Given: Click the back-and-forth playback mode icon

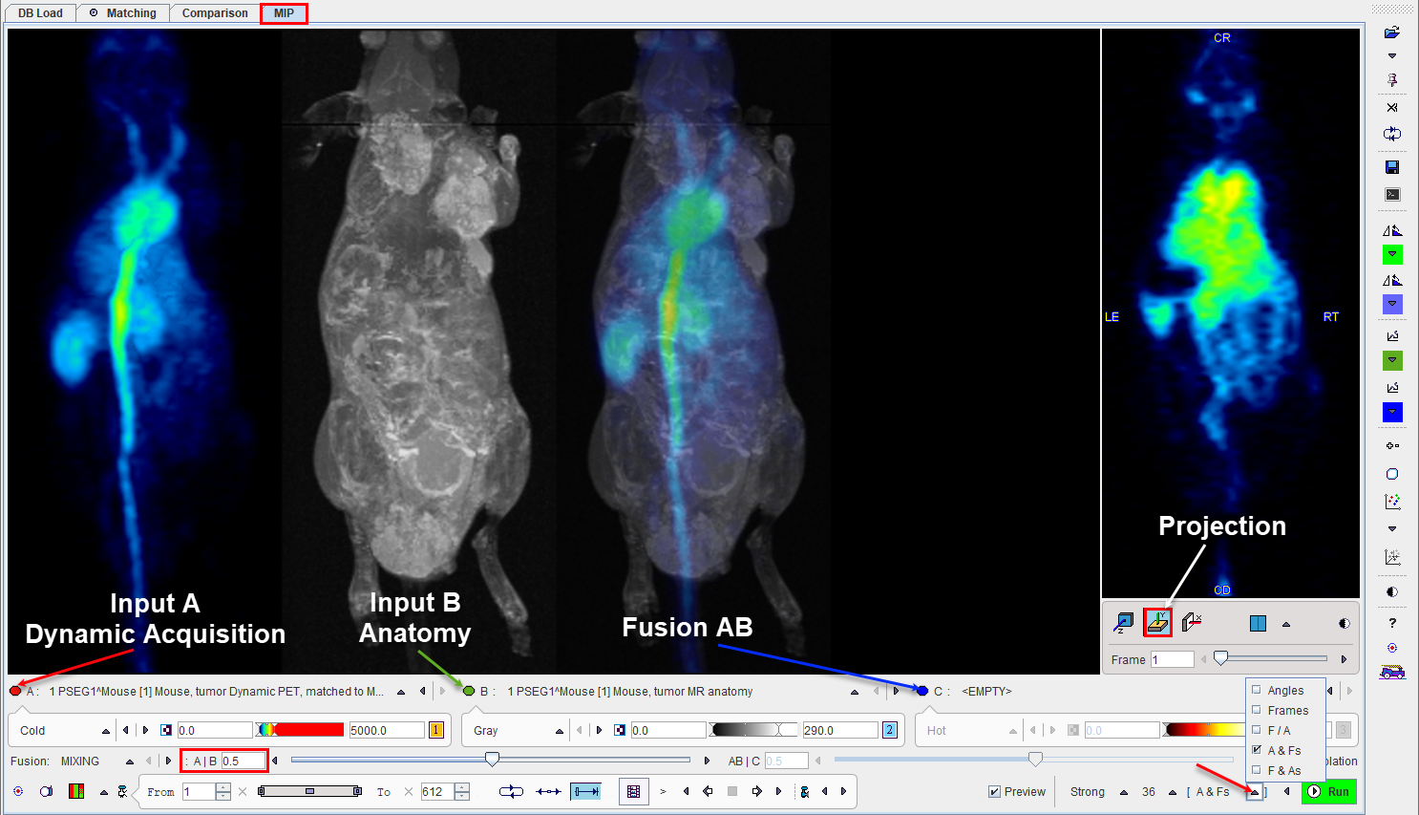Looking at the screenshot, I should click(548, 791).
